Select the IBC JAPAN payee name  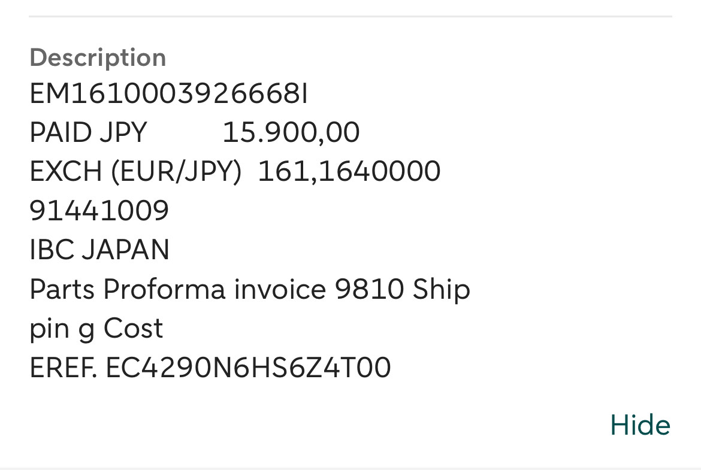[99, 249]
